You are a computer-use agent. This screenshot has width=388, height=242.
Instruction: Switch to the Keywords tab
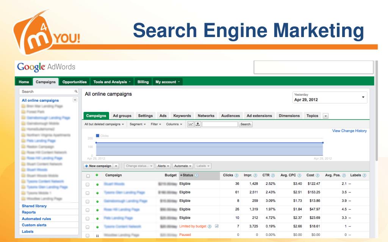click(182, 116)
